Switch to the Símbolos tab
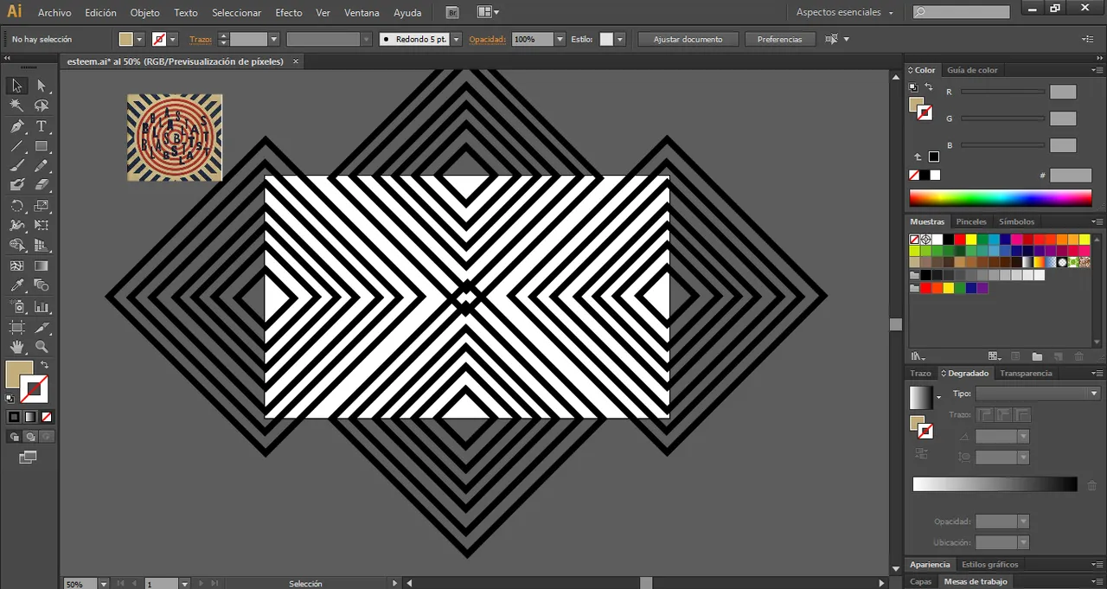Viewport: 1107px width, 589px height. [x=1016, y=221]
